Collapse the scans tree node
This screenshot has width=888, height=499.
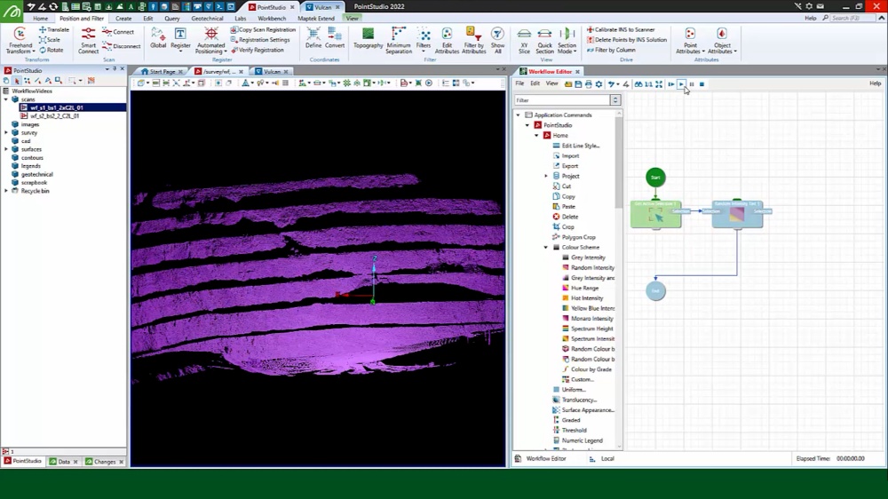6,99
